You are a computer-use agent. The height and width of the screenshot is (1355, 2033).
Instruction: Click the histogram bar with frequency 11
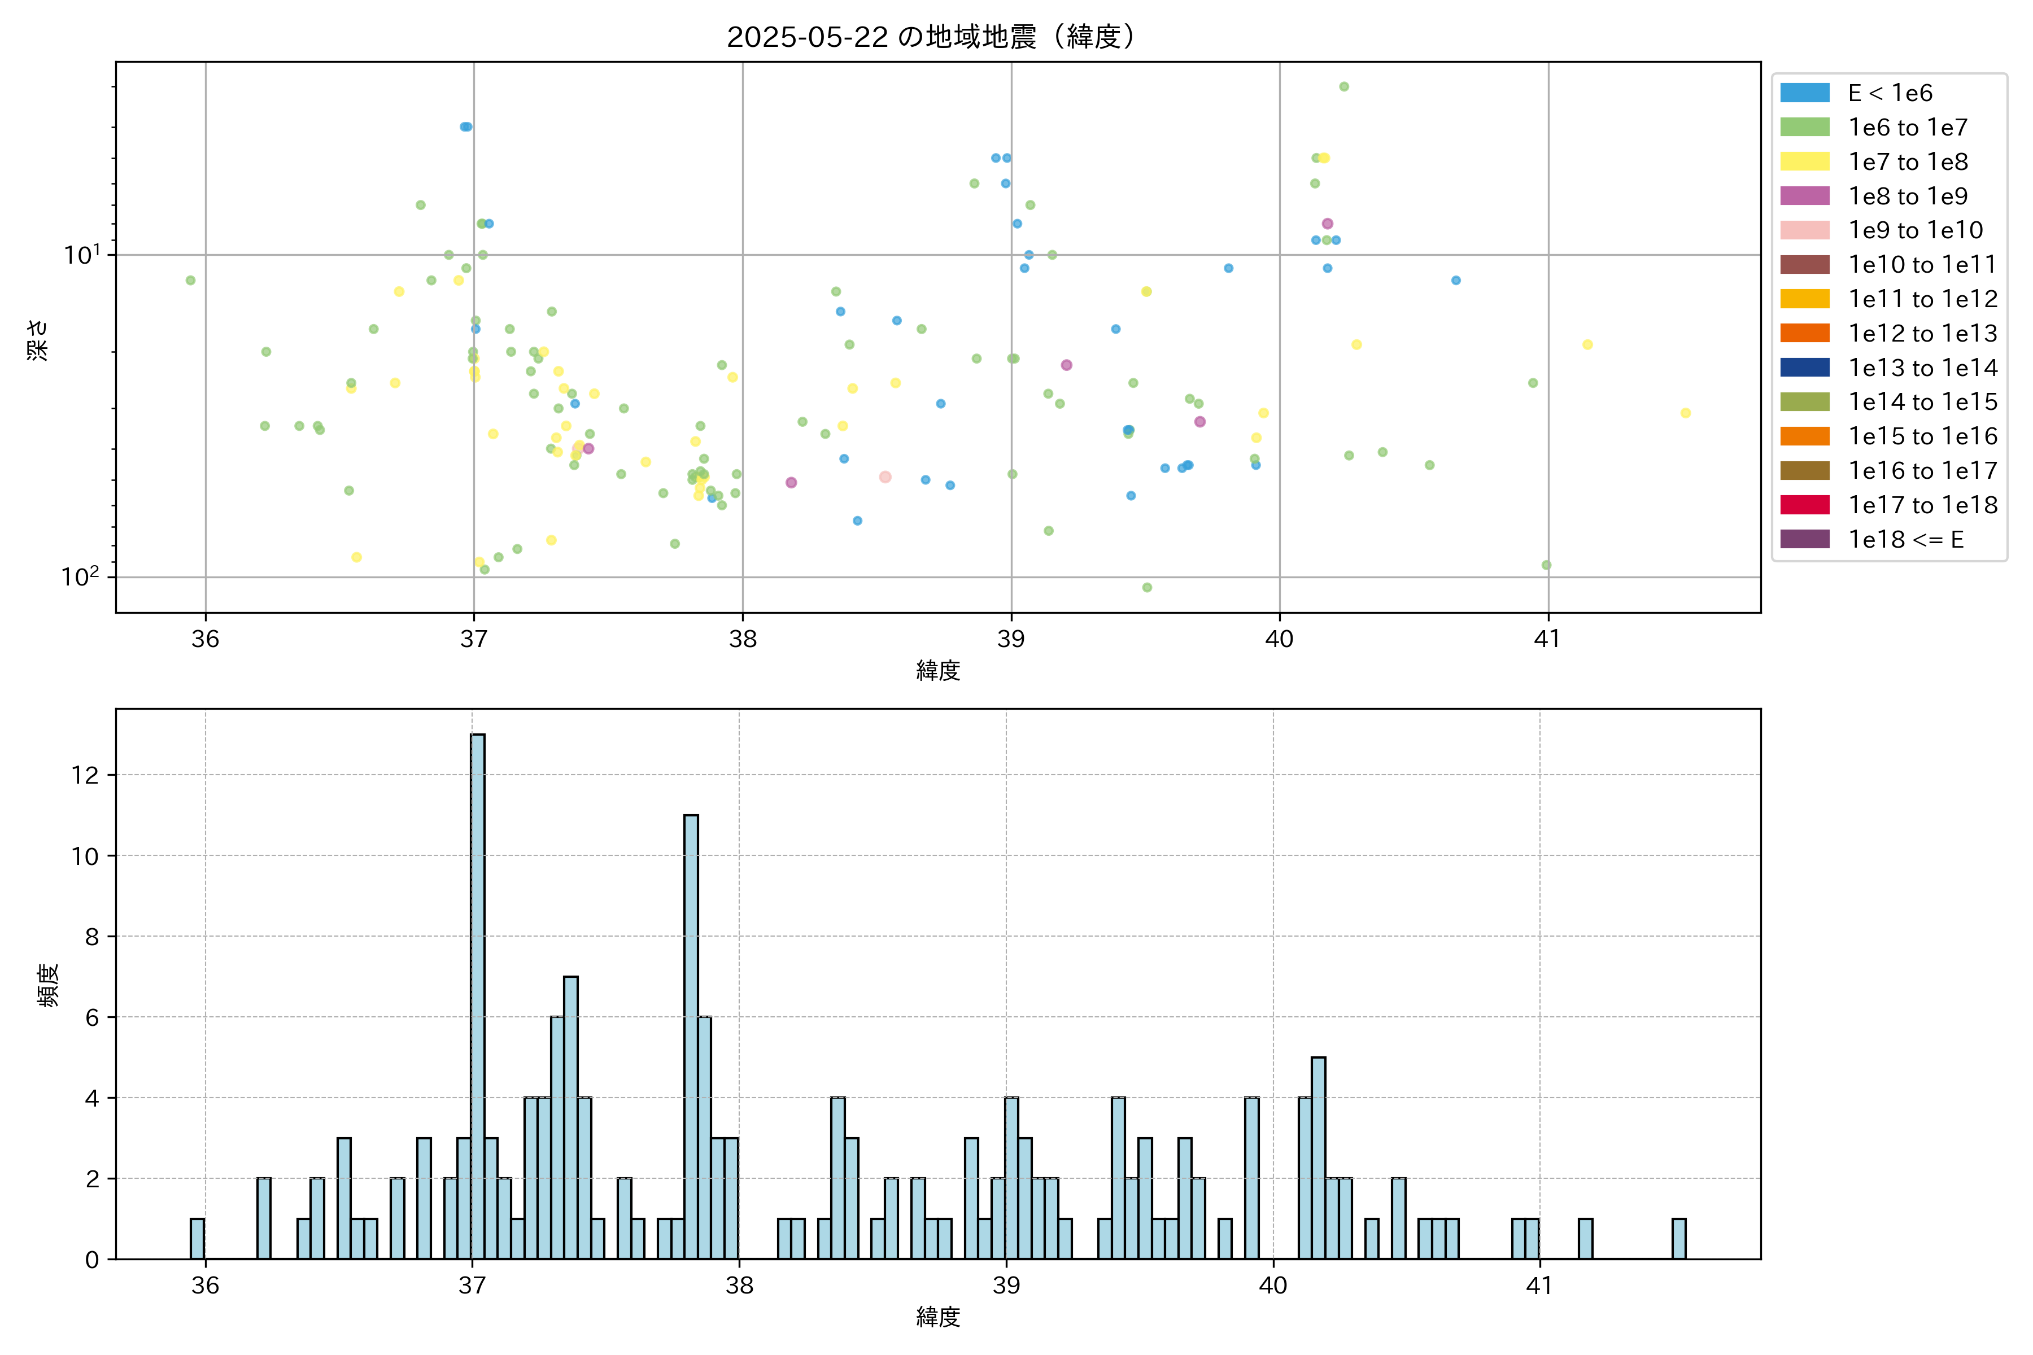click(691, 1037)
